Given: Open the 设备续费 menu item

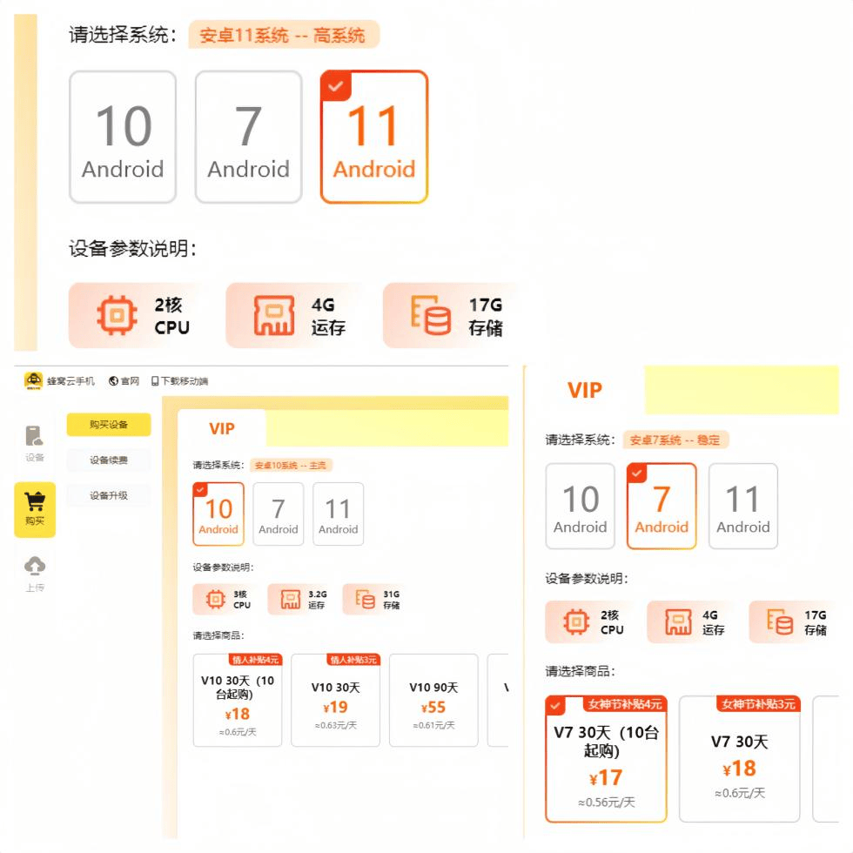Looking at the screenshot, I should pos(109,460).
